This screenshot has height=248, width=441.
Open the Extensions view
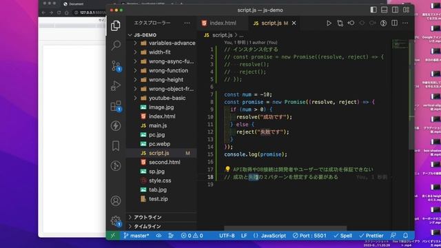pyautogui.click(x=116, y=106)
